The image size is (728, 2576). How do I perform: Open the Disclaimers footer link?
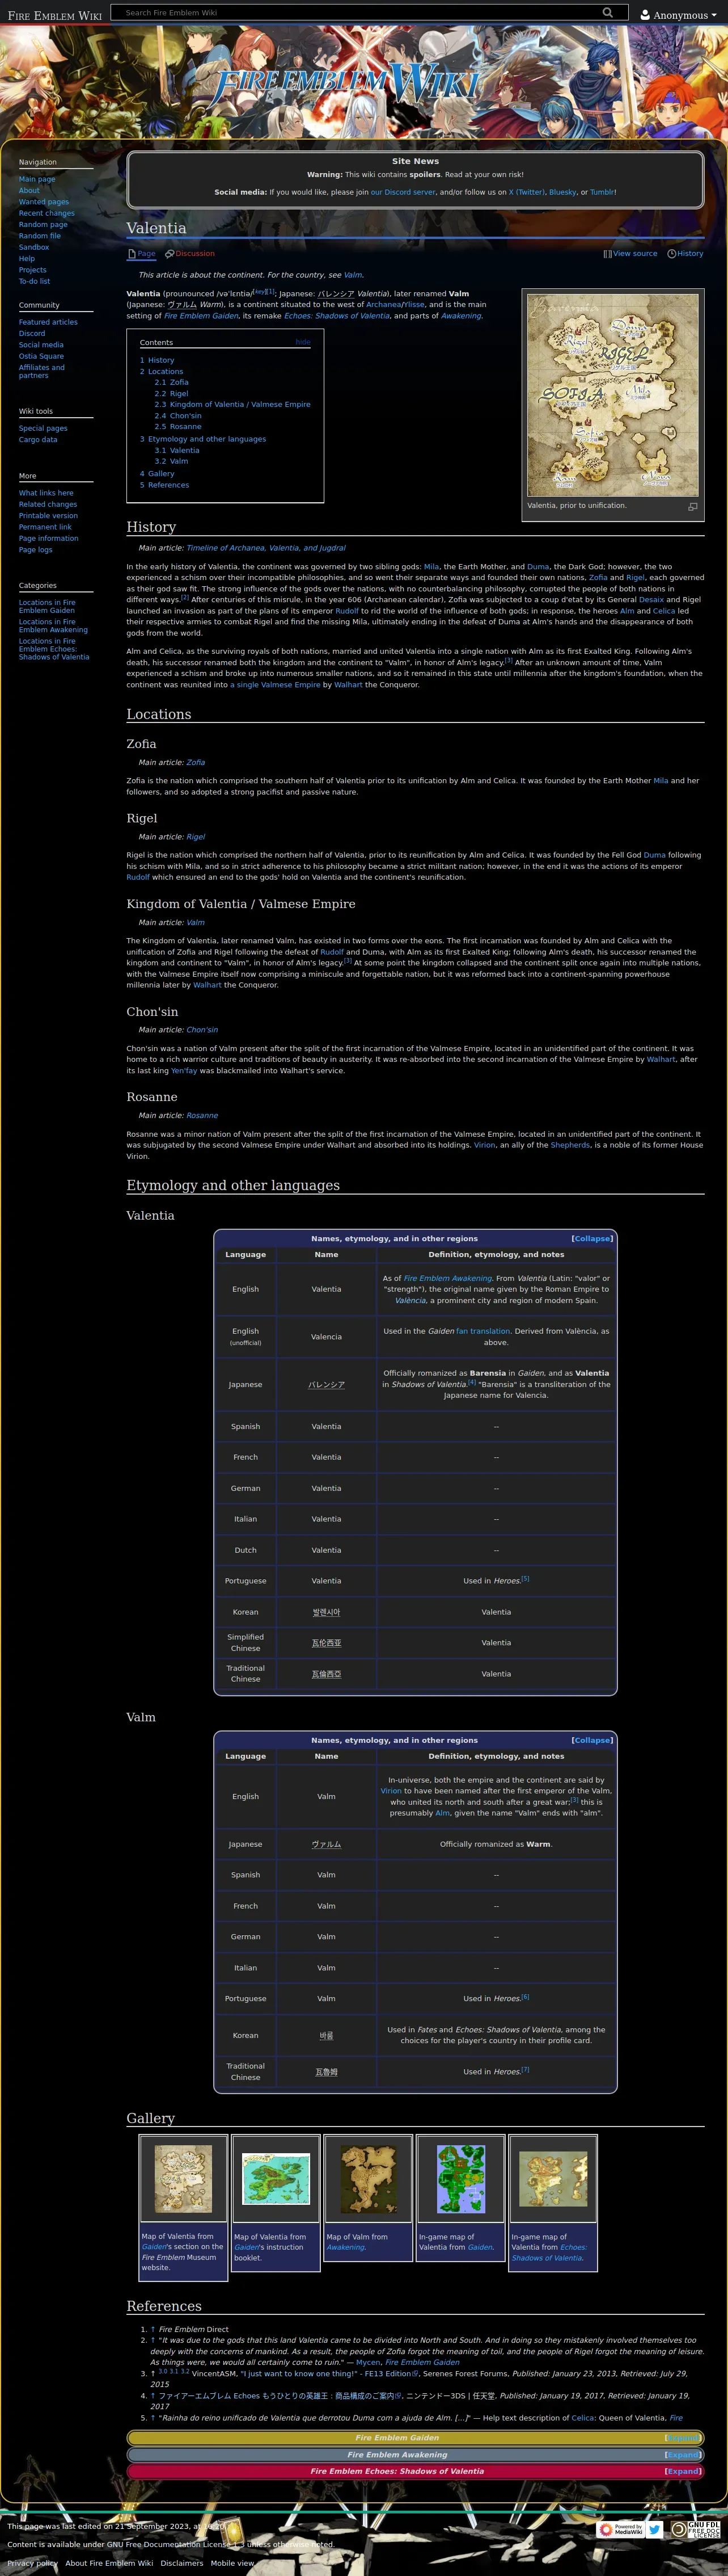pos(182,2563)
